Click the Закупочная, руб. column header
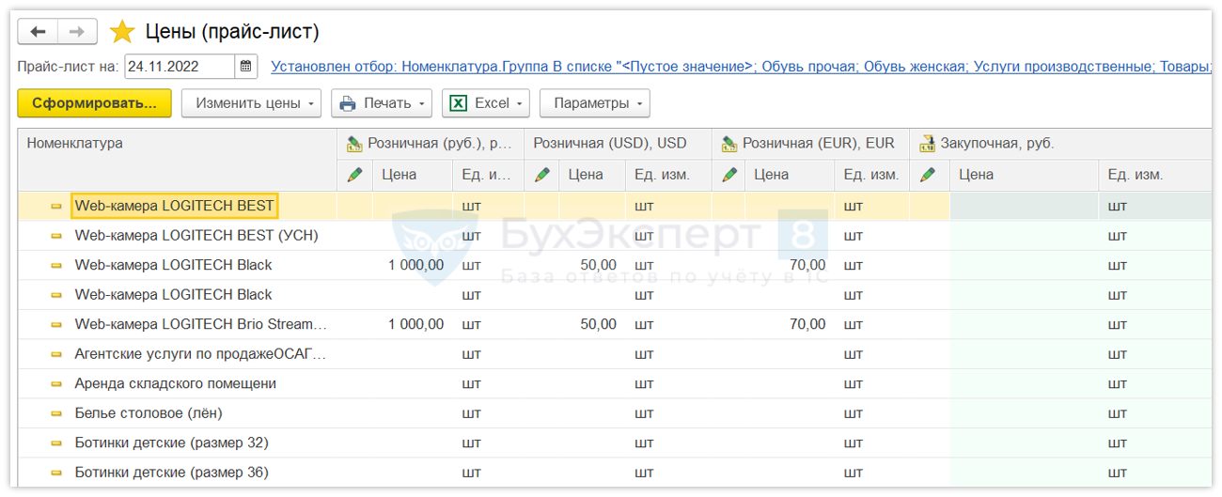Image resolution: width=1222 pixels, height=497 pixels. (x=997, y=144)
